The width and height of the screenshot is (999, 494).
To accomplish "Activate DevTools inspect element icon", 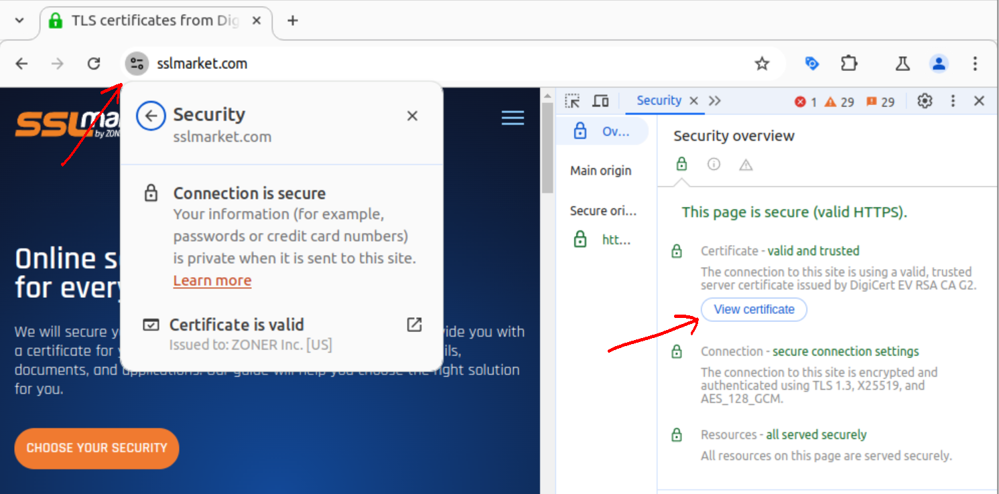I will tap(572, 101).
